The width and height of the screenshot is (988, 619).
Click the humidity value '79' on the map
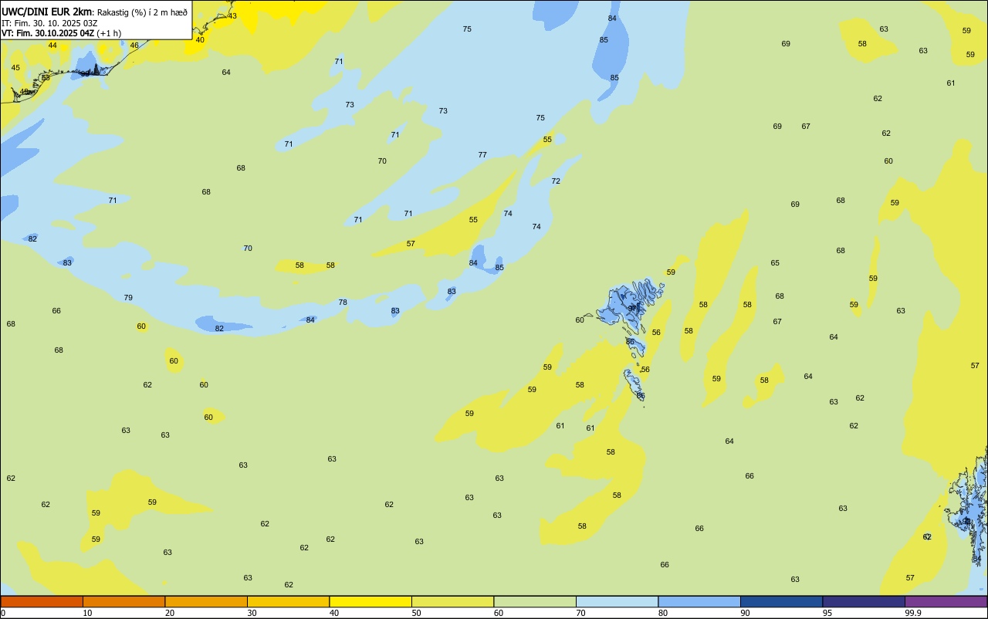click(128, 298)
